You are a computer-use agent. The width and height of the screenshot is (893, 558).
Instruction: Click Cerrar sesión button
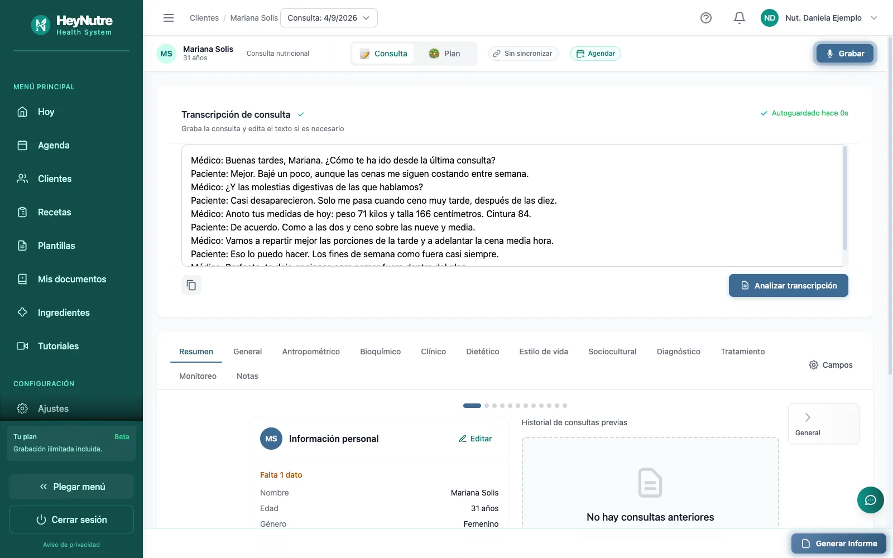coord(71,519)
